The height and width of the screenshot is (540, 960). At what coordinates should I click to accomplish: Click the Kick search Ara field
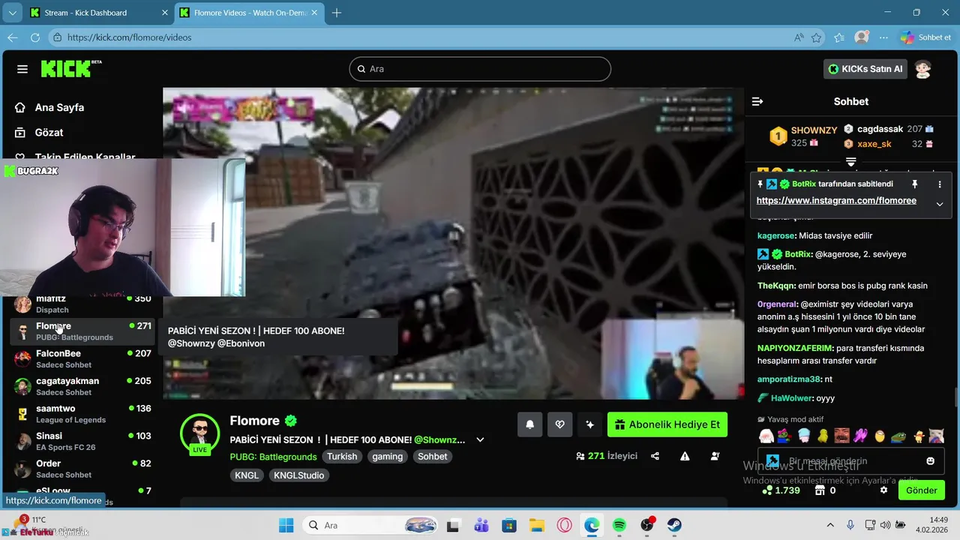click(480, 69)
